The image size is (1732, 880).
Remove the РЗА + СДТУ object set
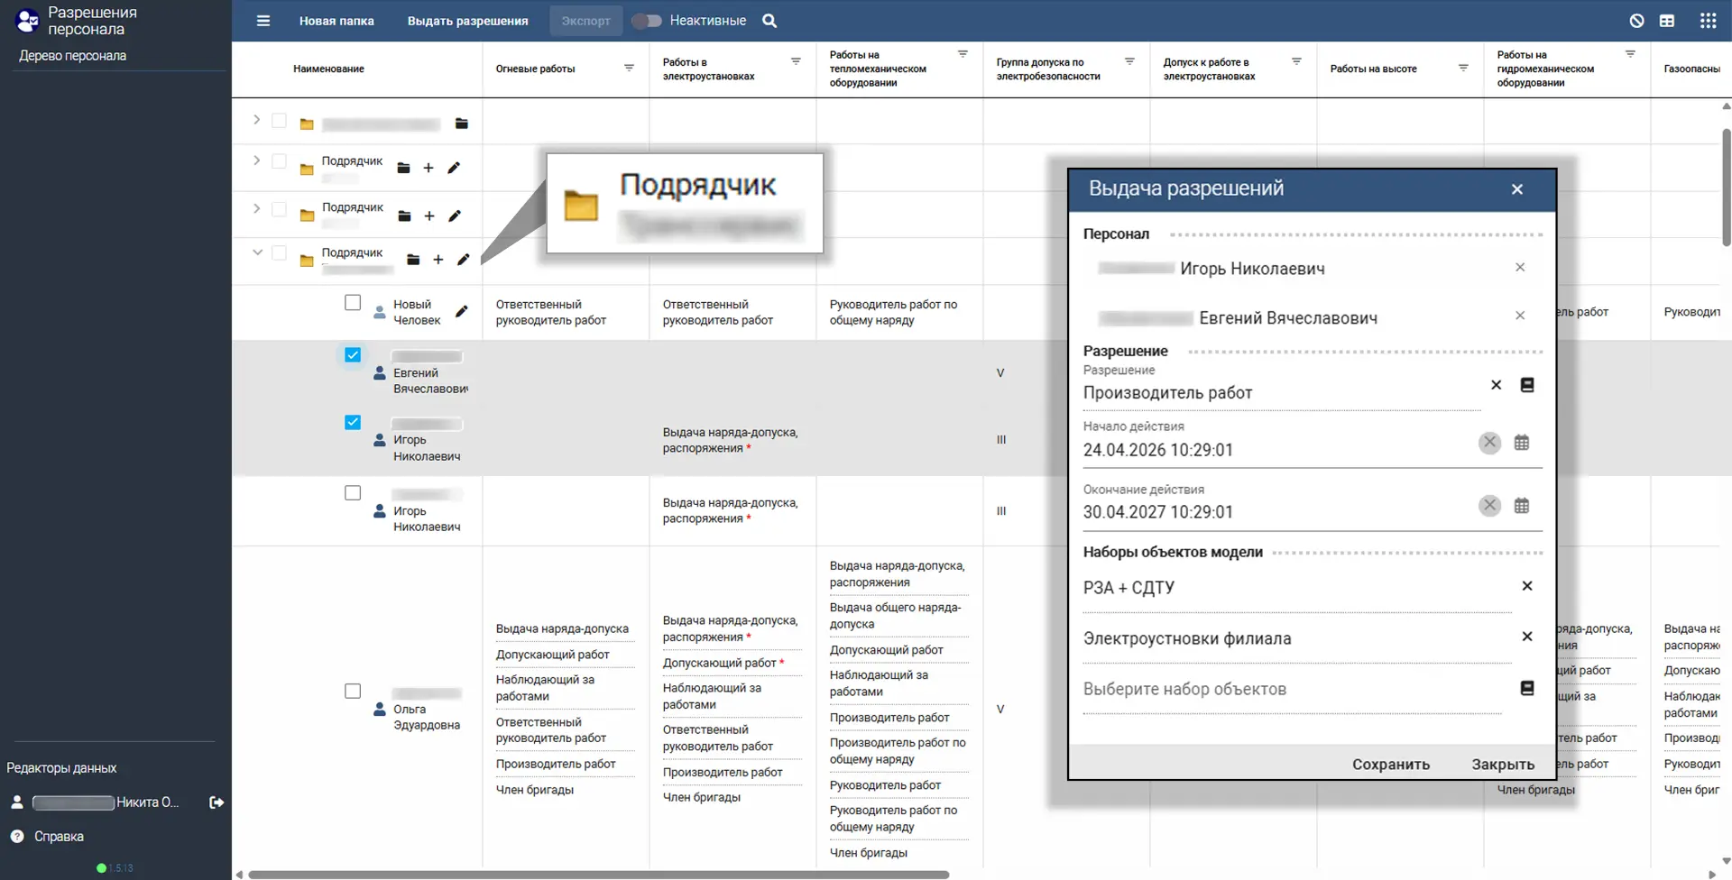point(1527,586)
